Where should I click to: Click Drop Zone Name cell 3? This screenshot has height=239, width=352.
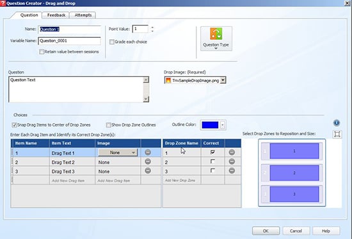pyautogui.click(x=182, y=171)
